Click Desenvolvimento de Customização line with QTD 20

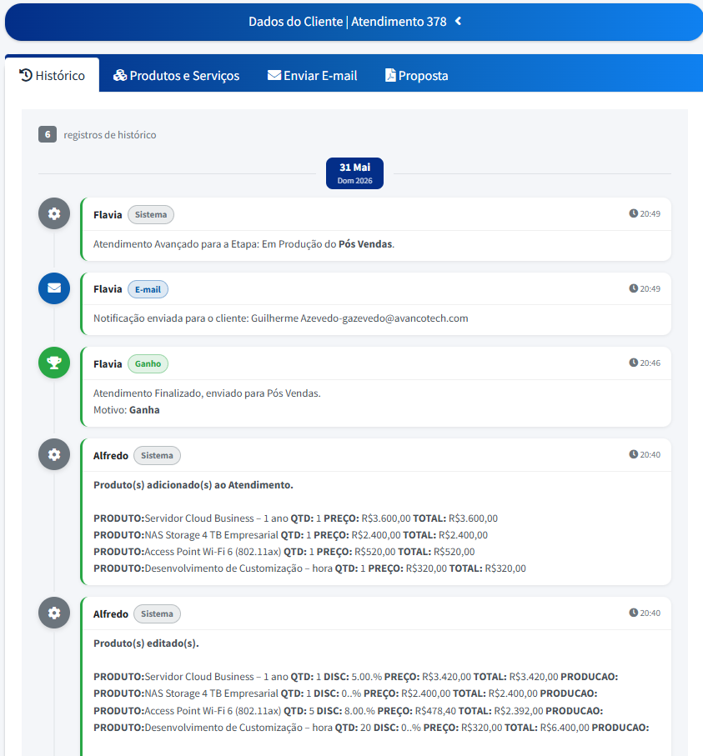click(x=371, y=728)
